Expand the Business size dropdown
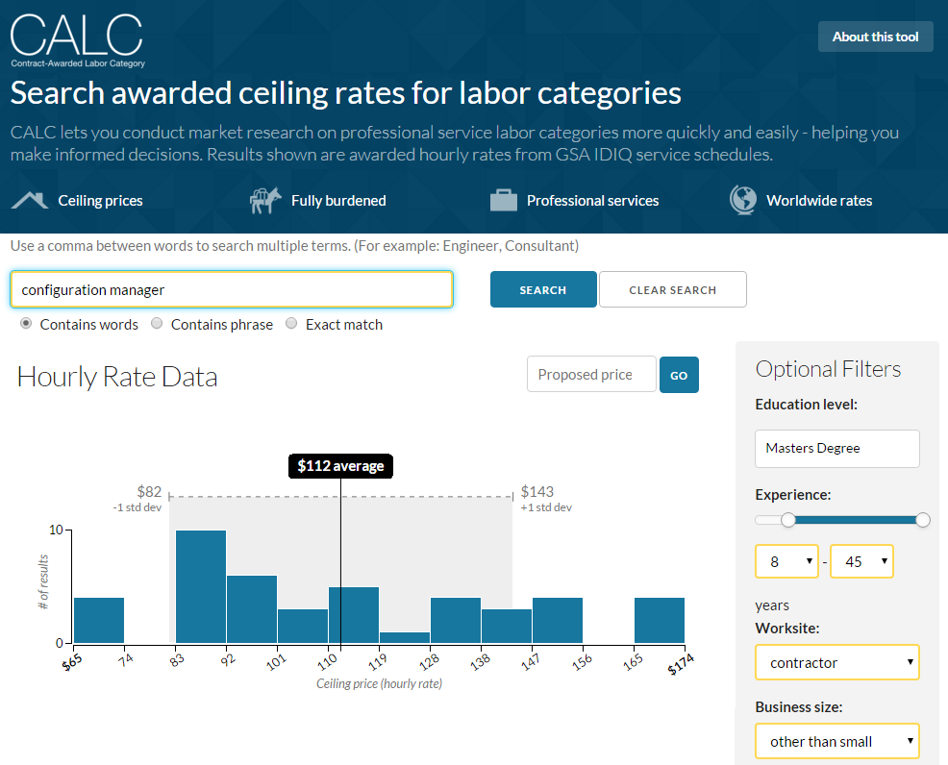The image size is (948, 765). 836,741
